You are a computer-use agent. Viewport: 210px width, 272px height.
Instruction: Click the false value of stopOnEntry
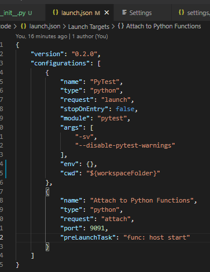[x=125, y=109]
